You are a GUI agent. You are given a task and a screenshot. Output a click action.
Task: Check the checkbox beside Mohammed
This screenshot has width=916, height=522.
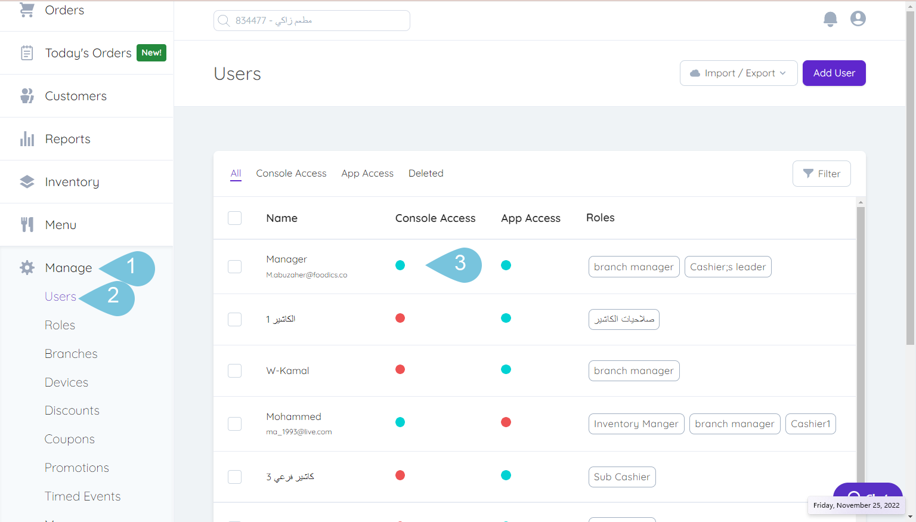[x=234, y=424]
